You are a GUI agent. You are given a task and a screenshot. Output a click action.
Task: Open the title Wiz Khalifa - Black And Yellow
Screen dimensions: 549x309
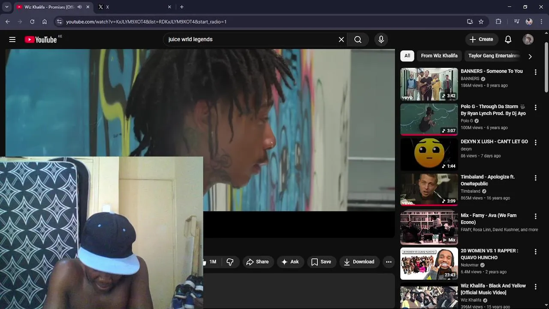[x=493, y=289]
